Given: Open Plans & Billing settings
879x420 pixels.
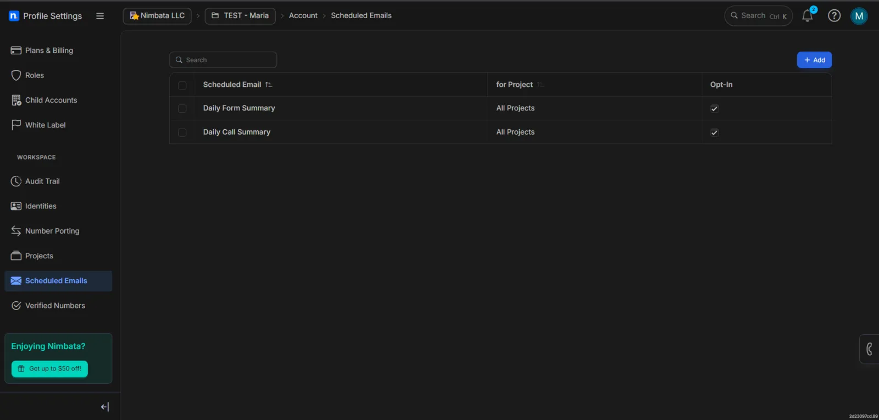Looking at the screenshot, I should (x=58, y=51).
